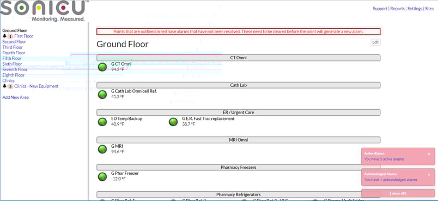Go to the Seventh Floor area
This screenshot has width=438, height=201.
pos(15,70)
